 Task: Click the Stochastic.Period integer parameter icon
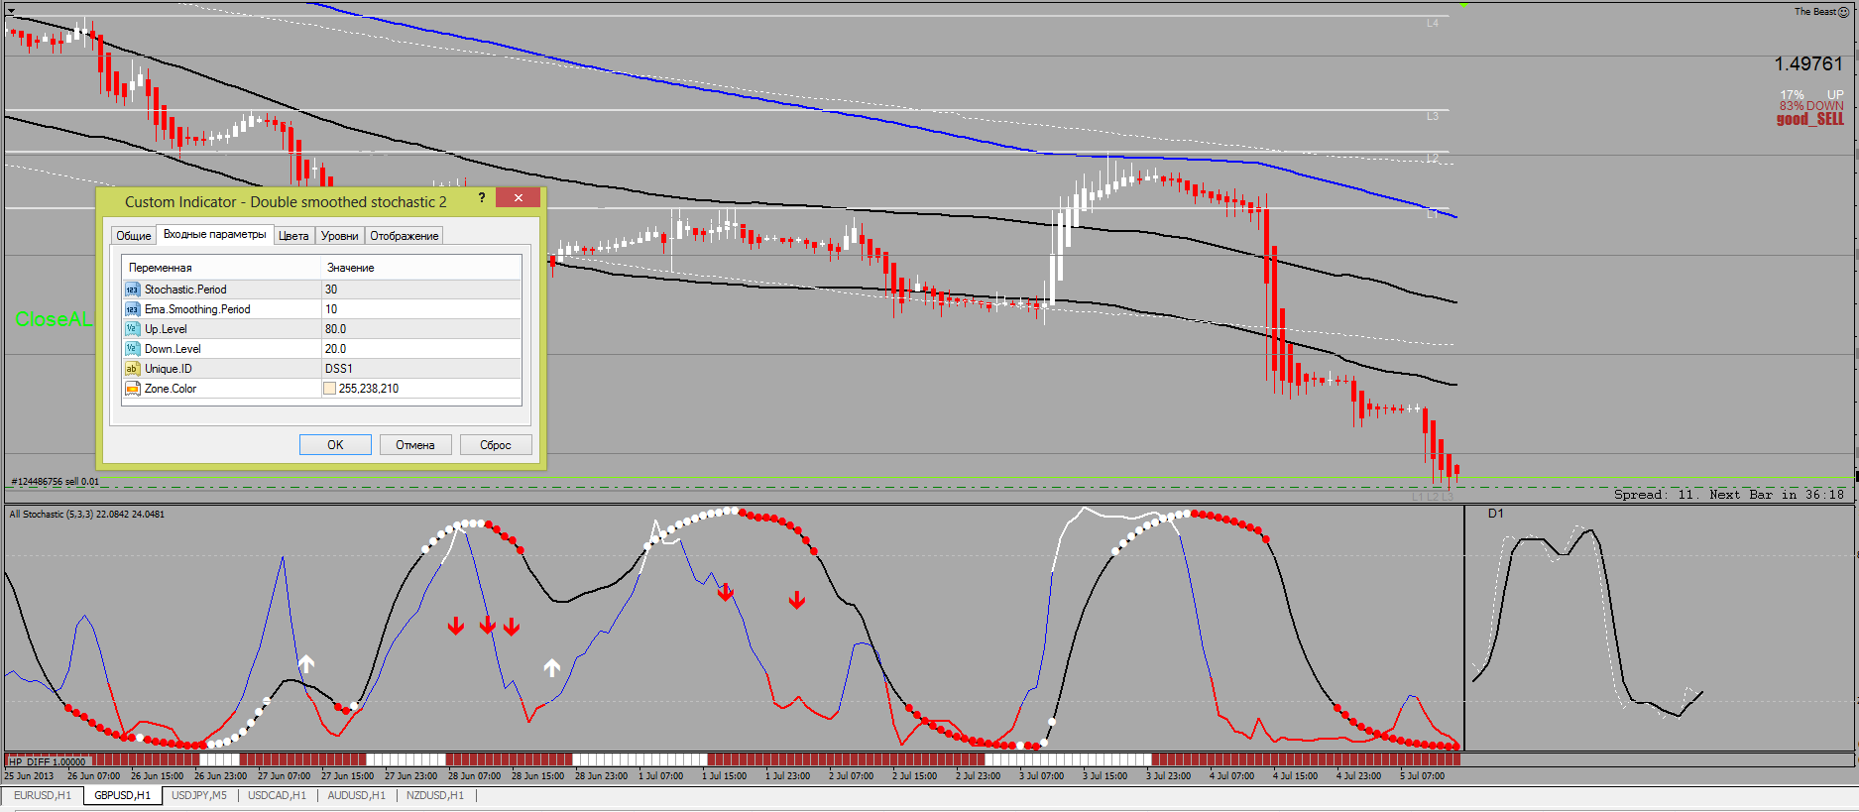pyautogui.click(x=132, y=290)
